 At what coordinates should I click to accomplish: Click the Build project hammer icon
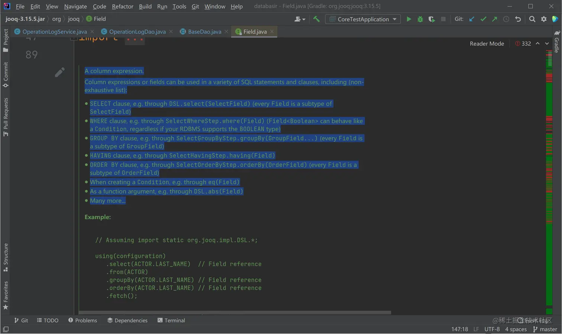[316, 19]
